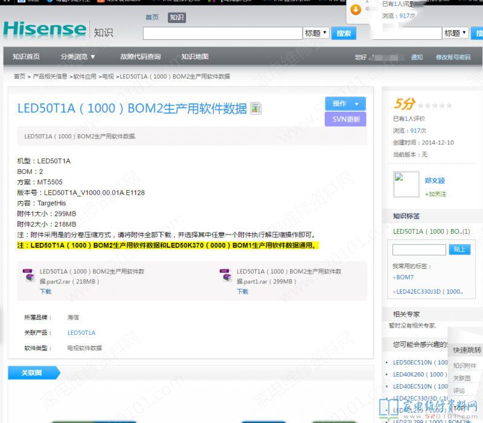Open 知识地图 in the navigation bar

(x=195, y=57)
